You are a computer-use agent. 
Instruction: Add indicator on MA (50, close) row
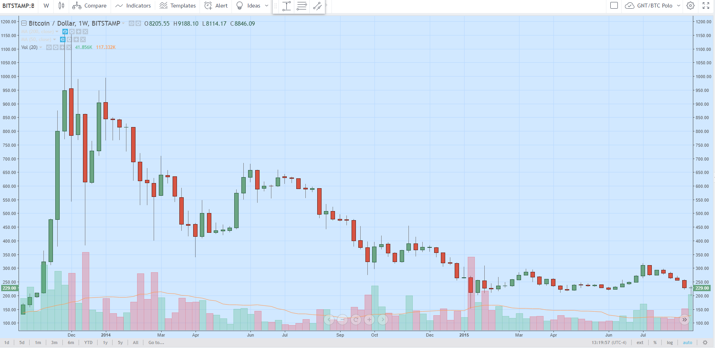tap(76, 39)
